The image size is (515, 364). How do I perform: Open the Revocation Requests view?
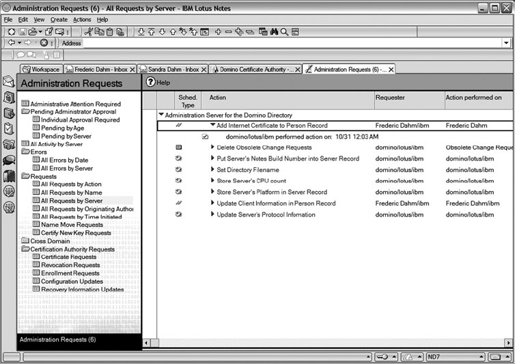tap(70, 265)
